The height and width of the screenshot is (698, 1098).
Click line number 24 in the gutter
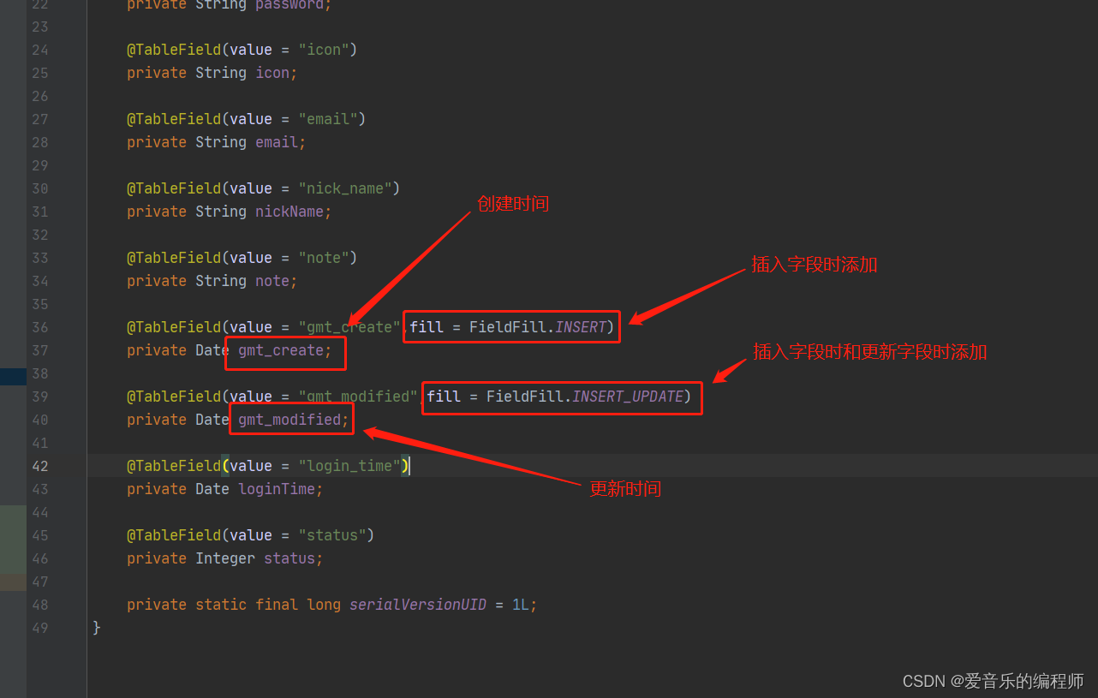[x=40, y=50]
